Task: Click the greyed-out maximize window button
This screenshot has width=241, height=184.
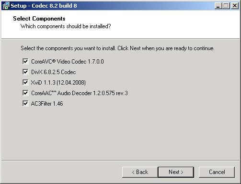Action: coord(226,6)
